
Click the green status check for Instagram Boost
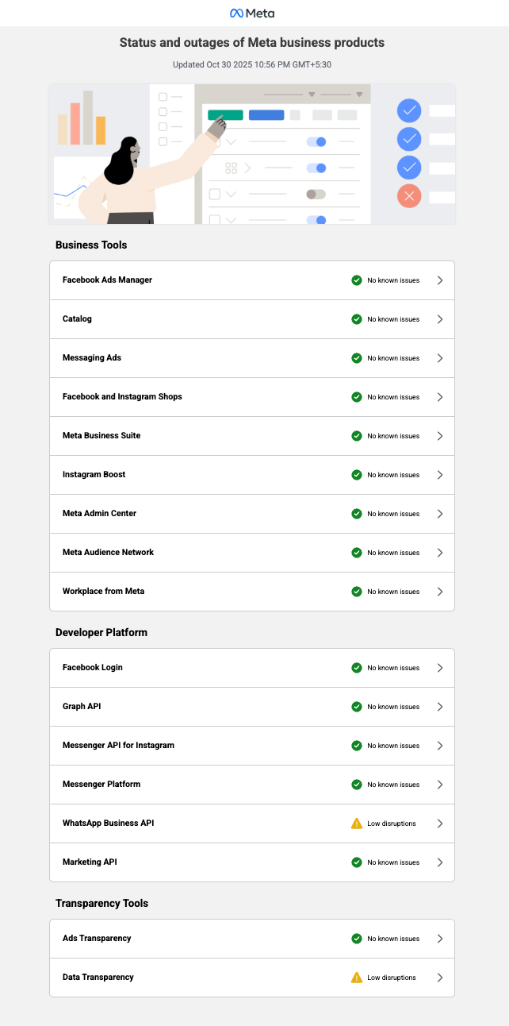click(x=357, y=475)
